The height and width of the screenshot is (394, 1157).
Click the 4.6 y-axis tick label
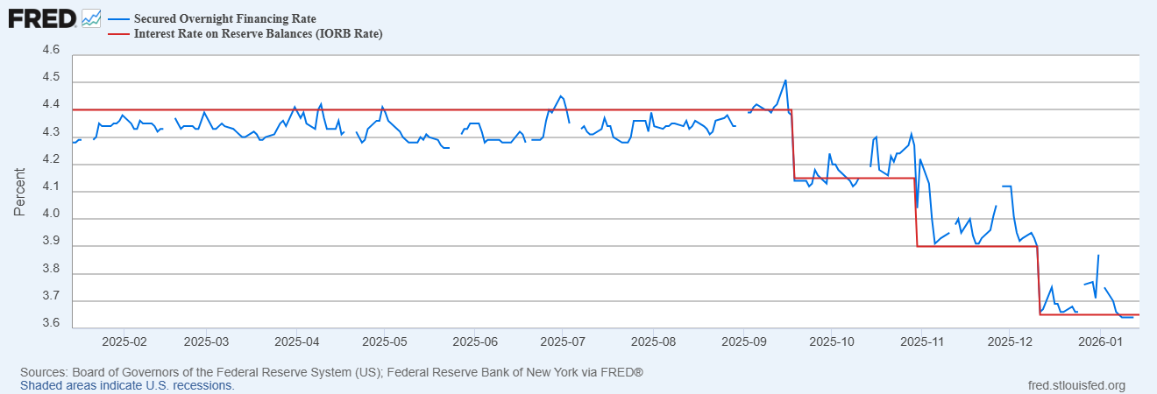(x=51, y=52)
